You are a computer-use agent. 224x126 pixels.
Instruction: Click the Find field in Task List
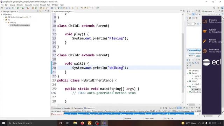tap(191, 24)
